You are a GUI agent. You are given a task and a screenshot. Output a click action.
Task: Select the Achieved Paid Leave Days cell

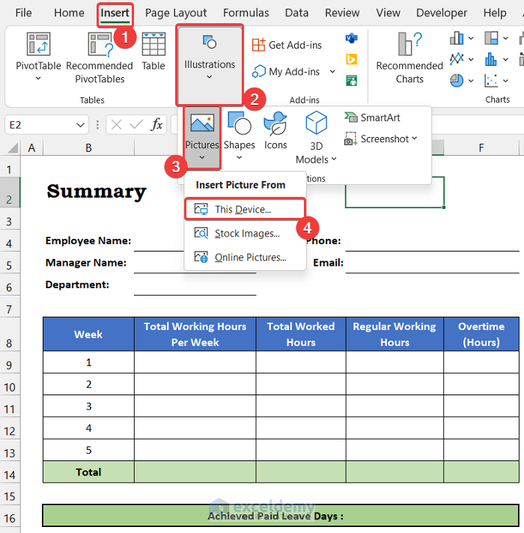[281, 516]
